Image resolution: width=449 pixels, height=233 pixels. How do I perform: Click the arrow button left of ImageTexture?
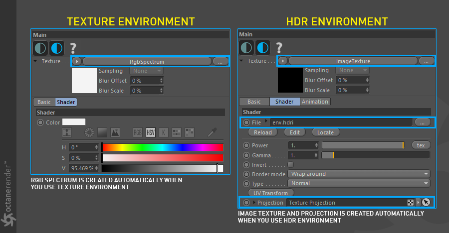(283, 61)
